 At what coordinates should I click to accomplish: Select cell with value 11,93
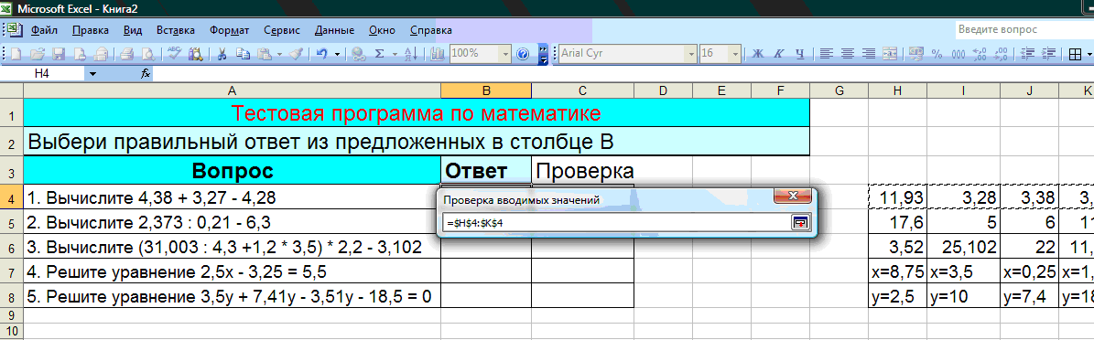coord(897,197)
